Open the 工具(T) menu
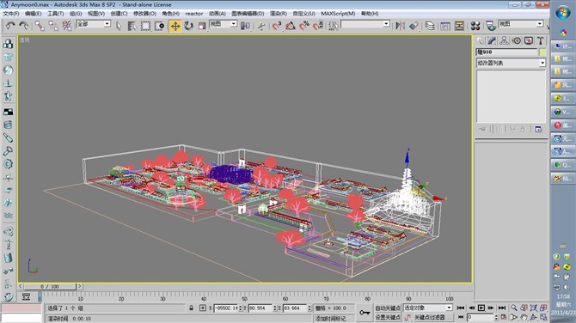 coord(56,14)
